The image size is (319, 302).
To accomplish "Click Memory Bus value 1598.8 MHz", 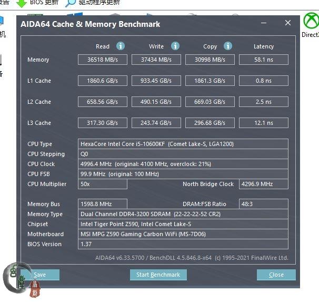I will 103,204.
